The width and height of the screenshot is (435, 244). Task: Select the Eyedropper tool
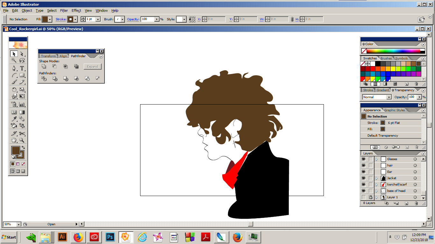14,119
